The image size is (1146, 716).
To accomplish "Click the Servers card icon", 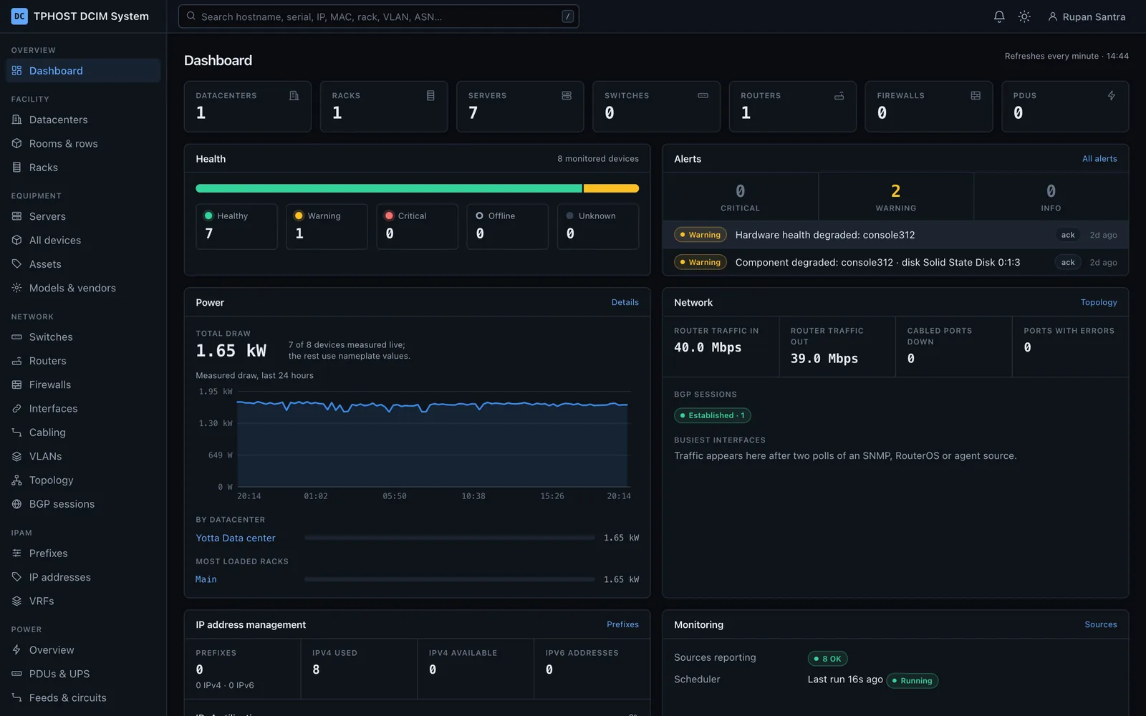I will (567, 95).
